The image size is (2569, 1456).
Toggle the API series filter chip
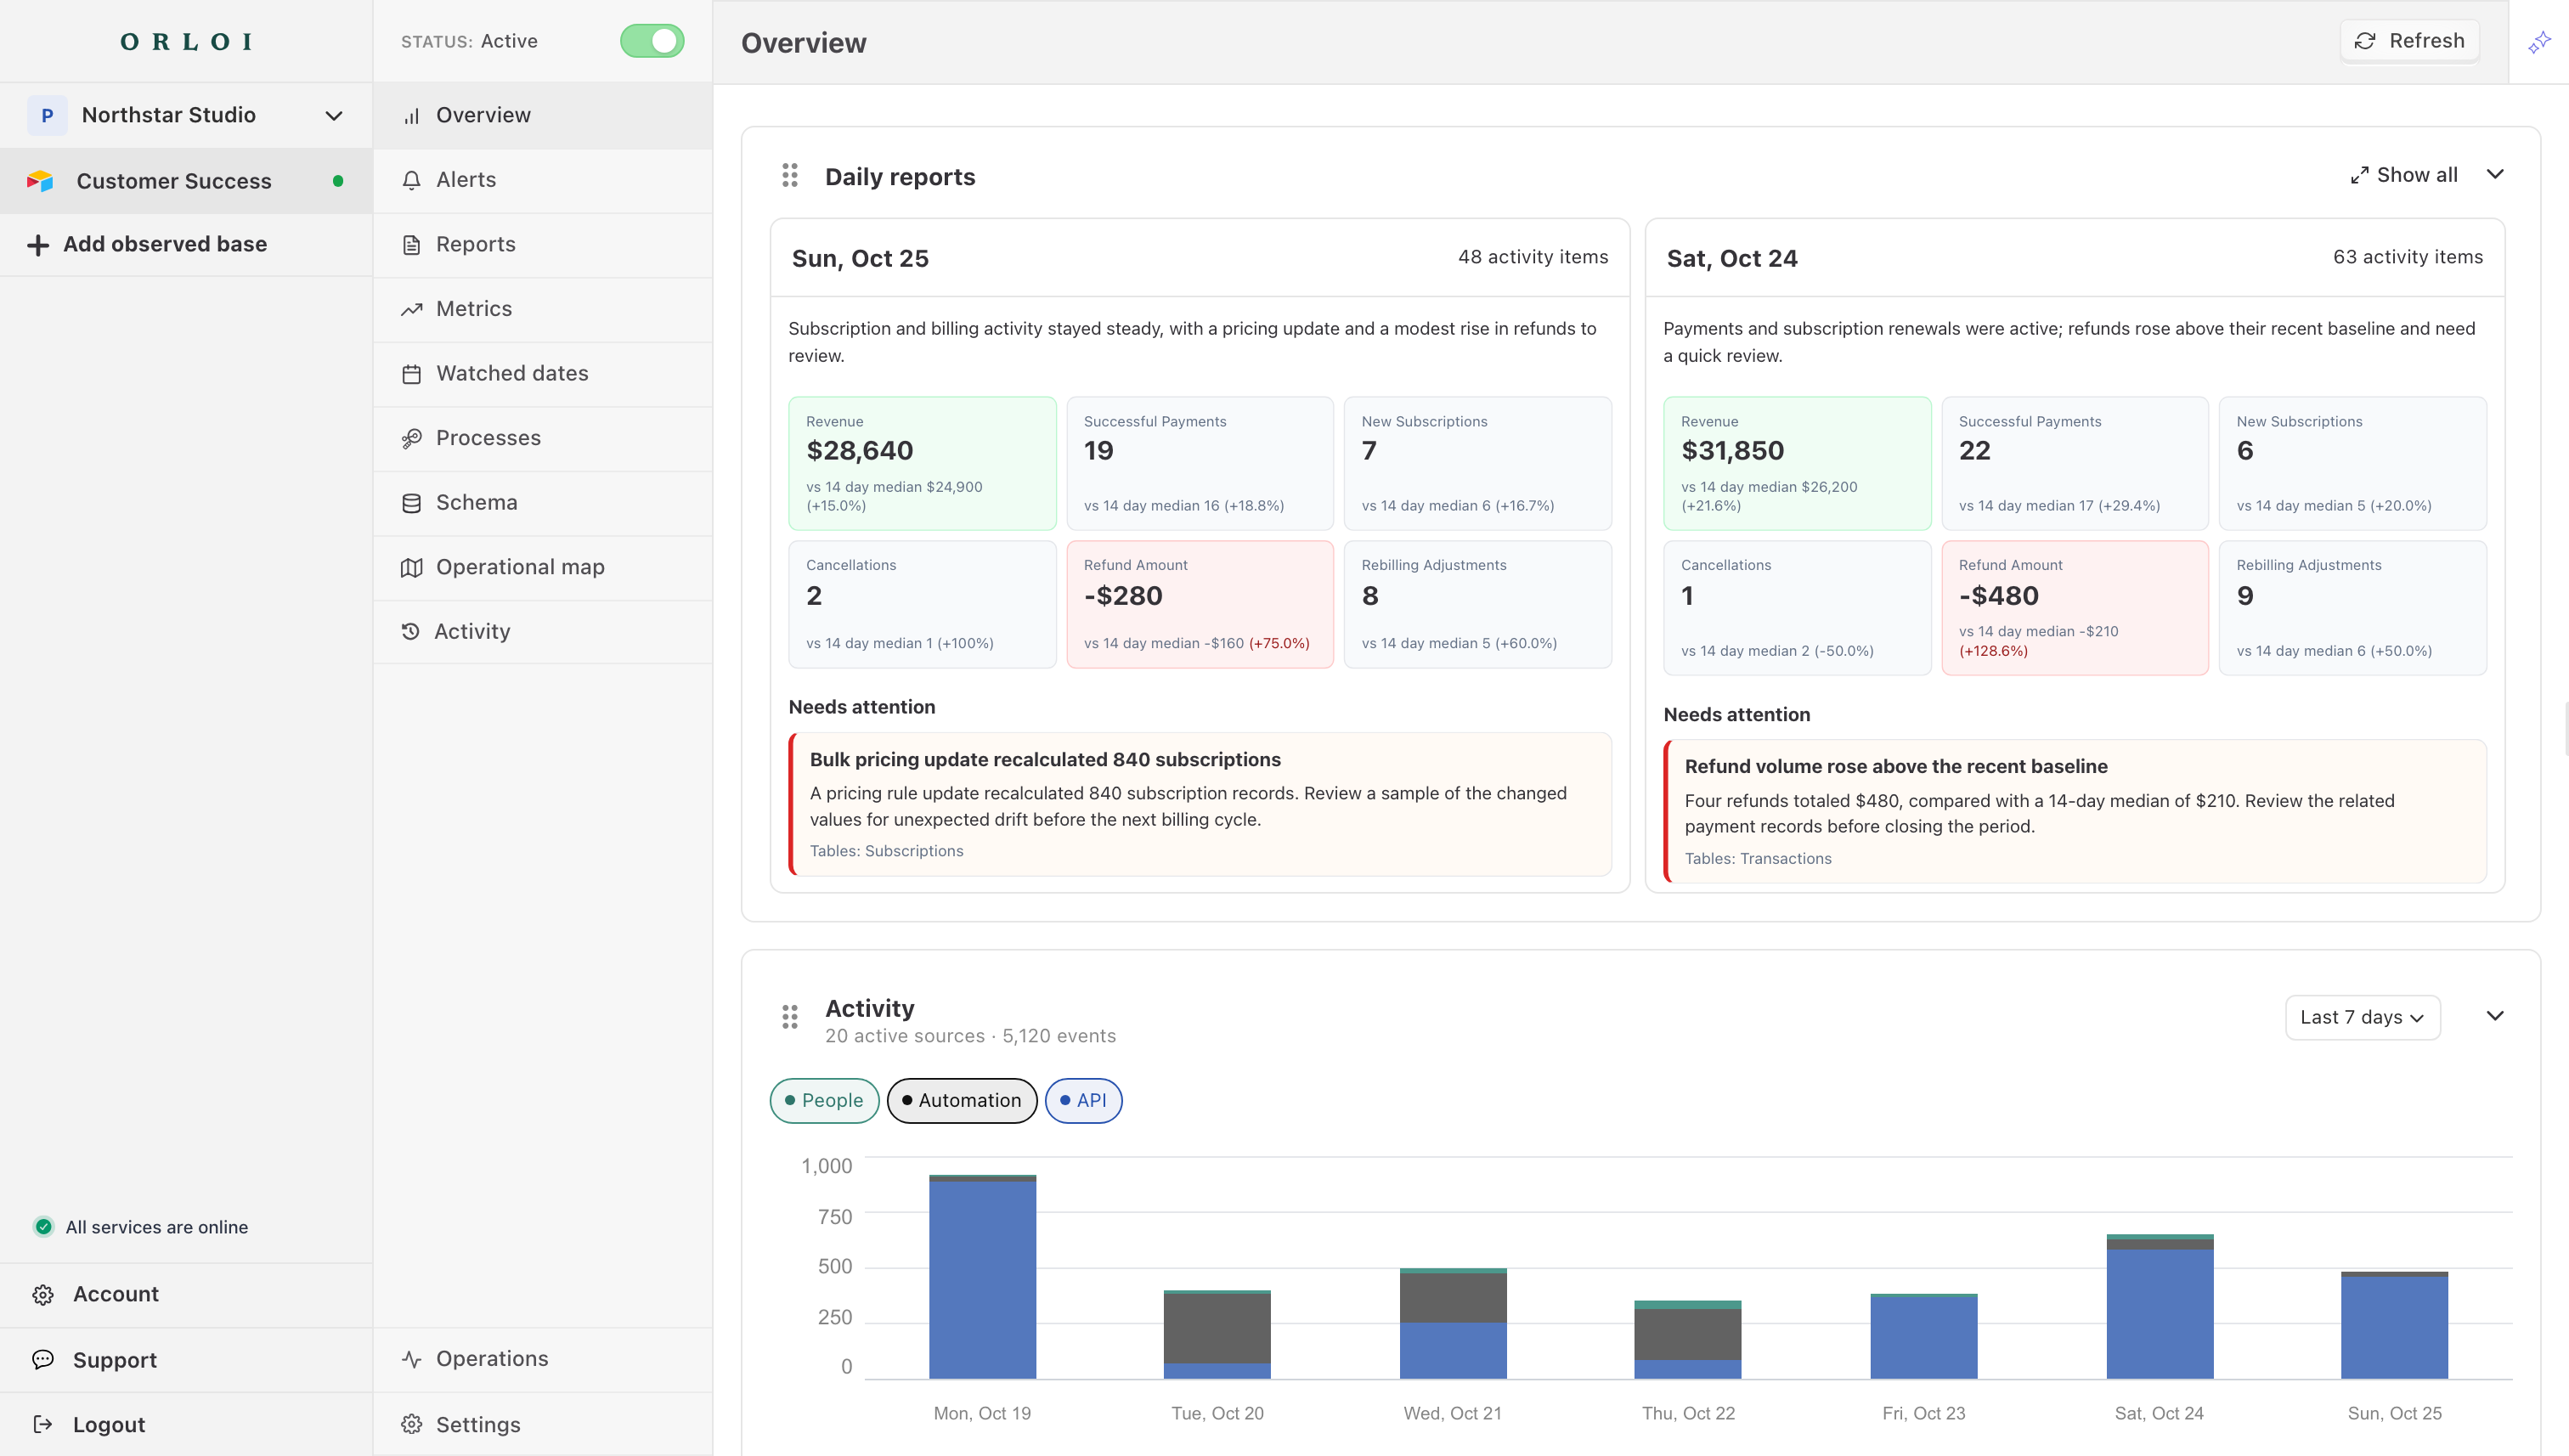tap(1083, 1100)
